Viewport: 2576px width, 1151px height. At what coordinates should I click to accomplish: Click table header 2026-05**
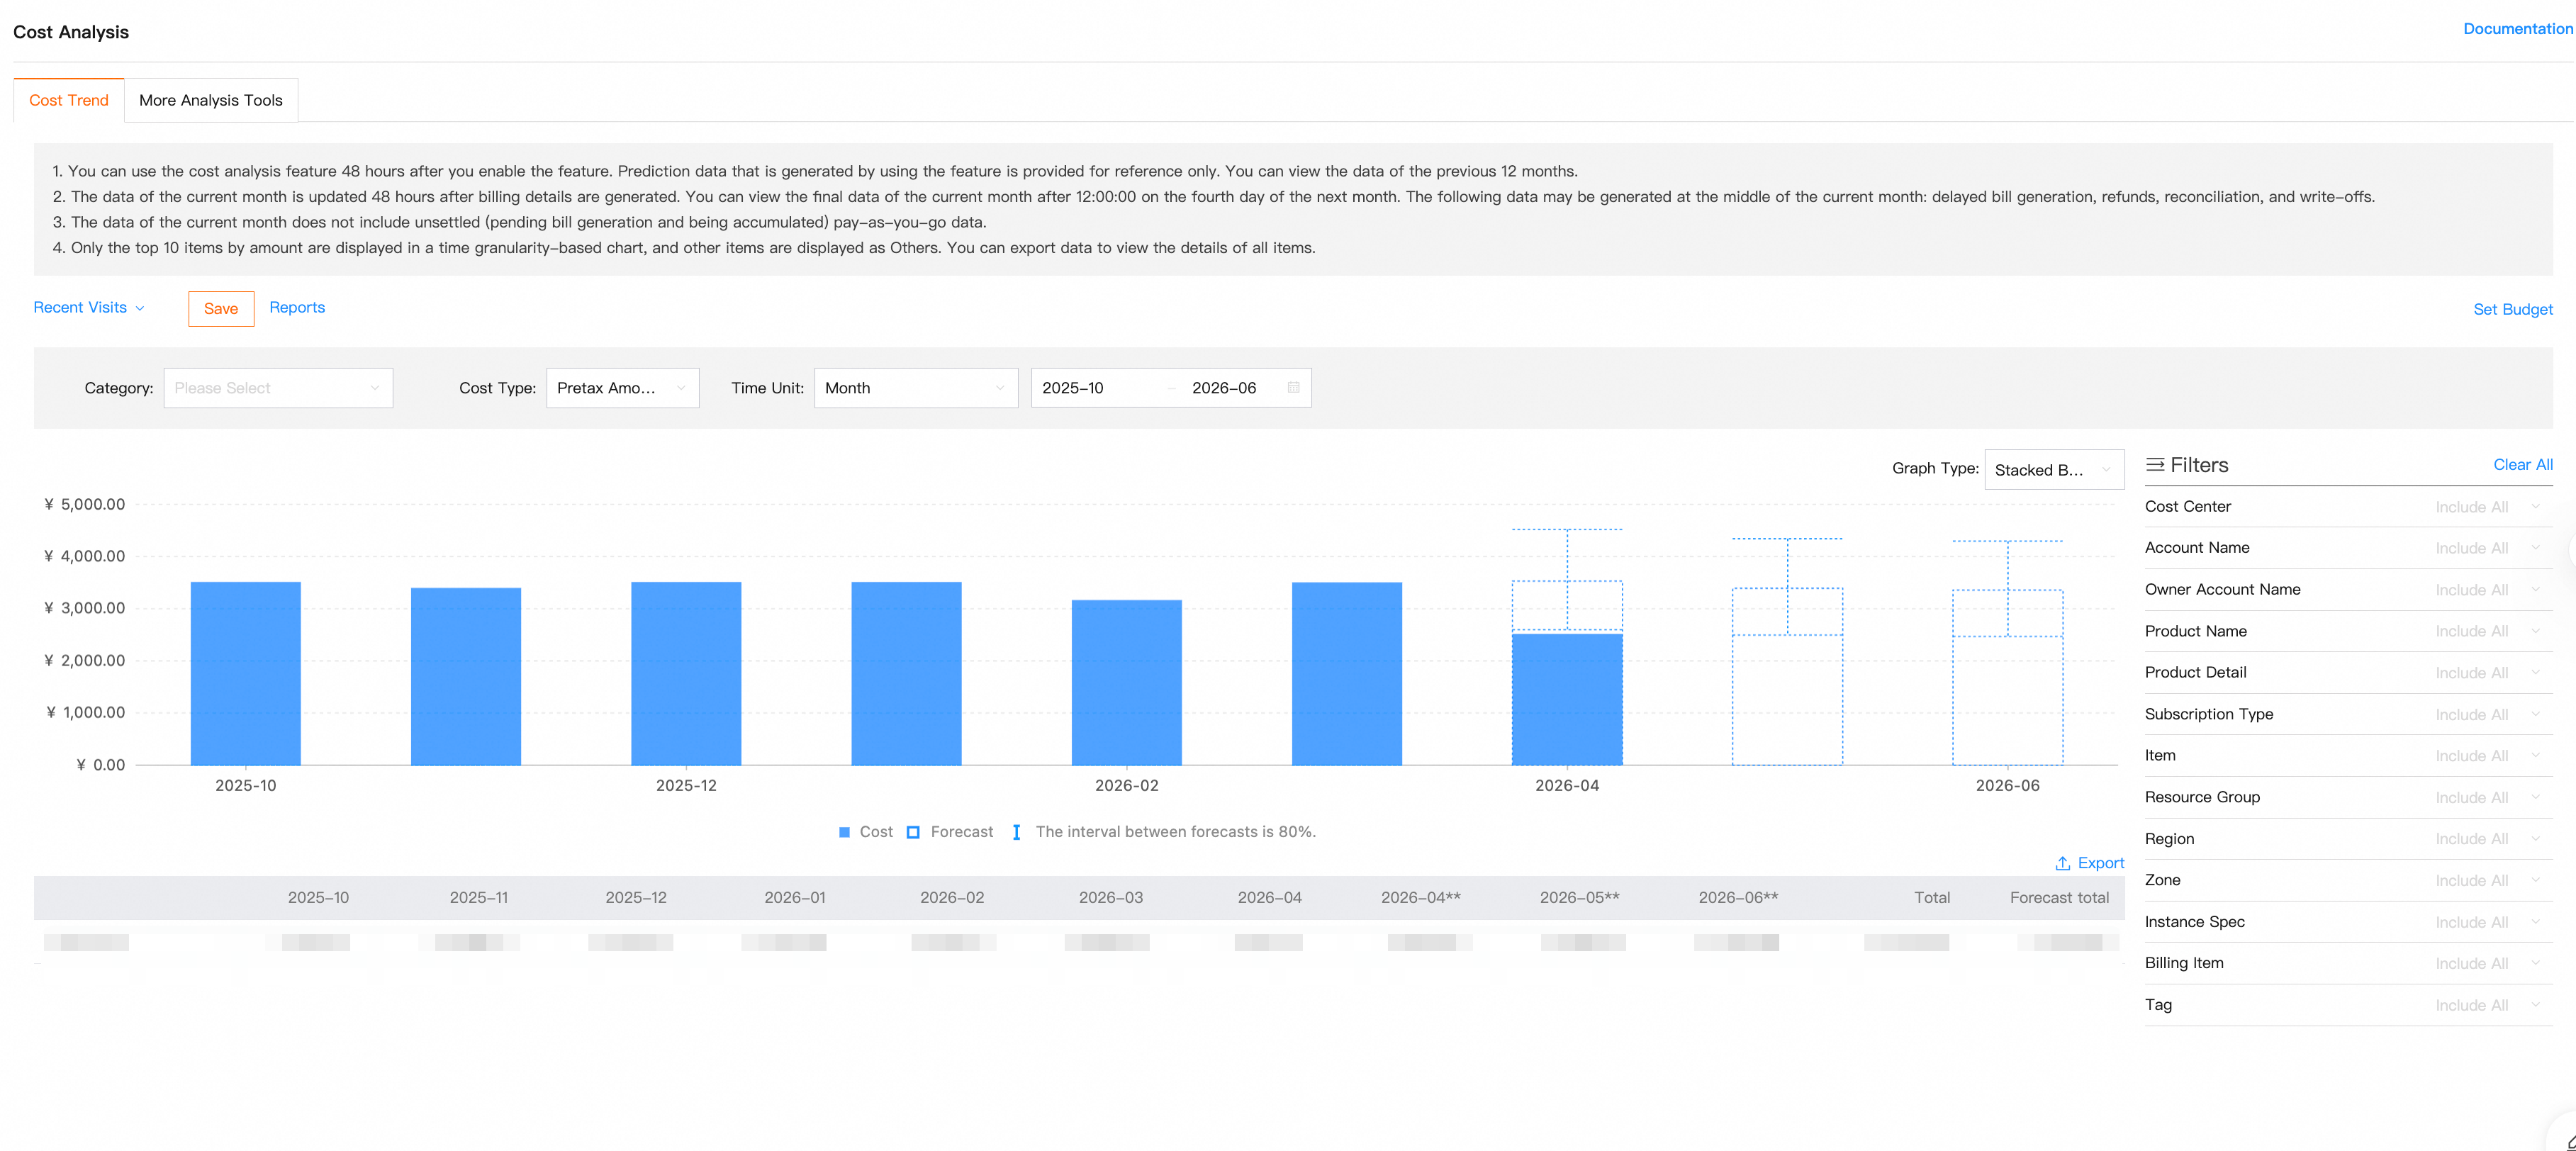(1580, 898)
